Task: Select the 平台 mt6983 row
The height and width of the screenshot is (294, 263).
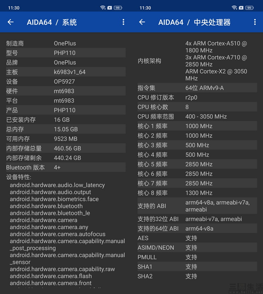Action: coord(66,101)
